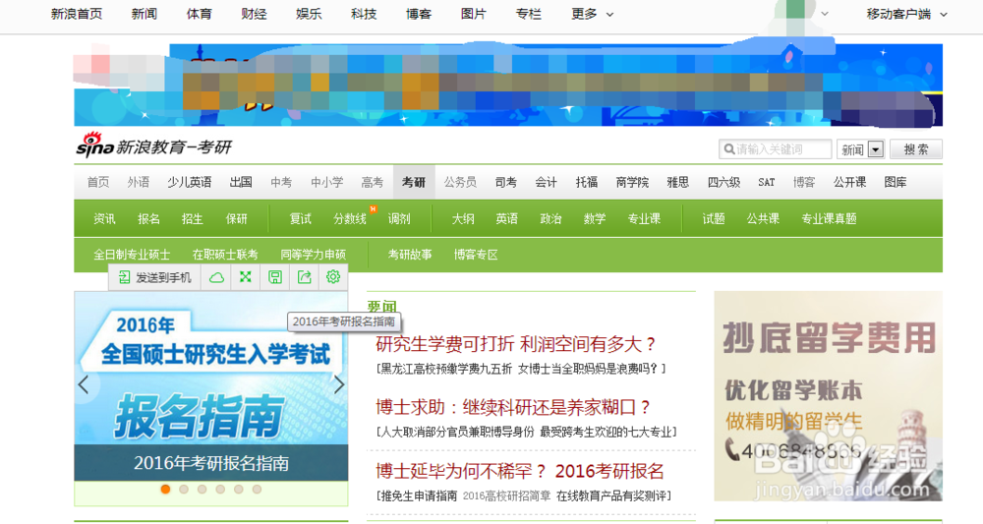Switch to the 四六级 tab

click(x=724, y=182)
